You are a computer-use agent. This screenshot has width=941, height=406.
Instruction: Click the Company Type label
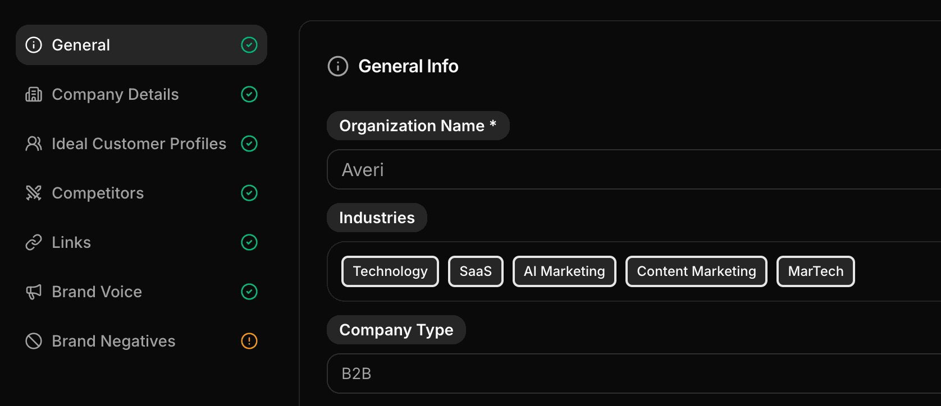(396, 330)
